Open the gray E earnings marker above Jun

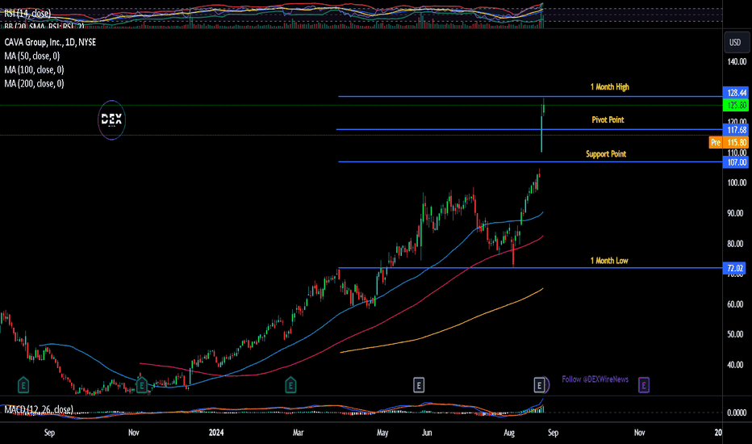419,385
